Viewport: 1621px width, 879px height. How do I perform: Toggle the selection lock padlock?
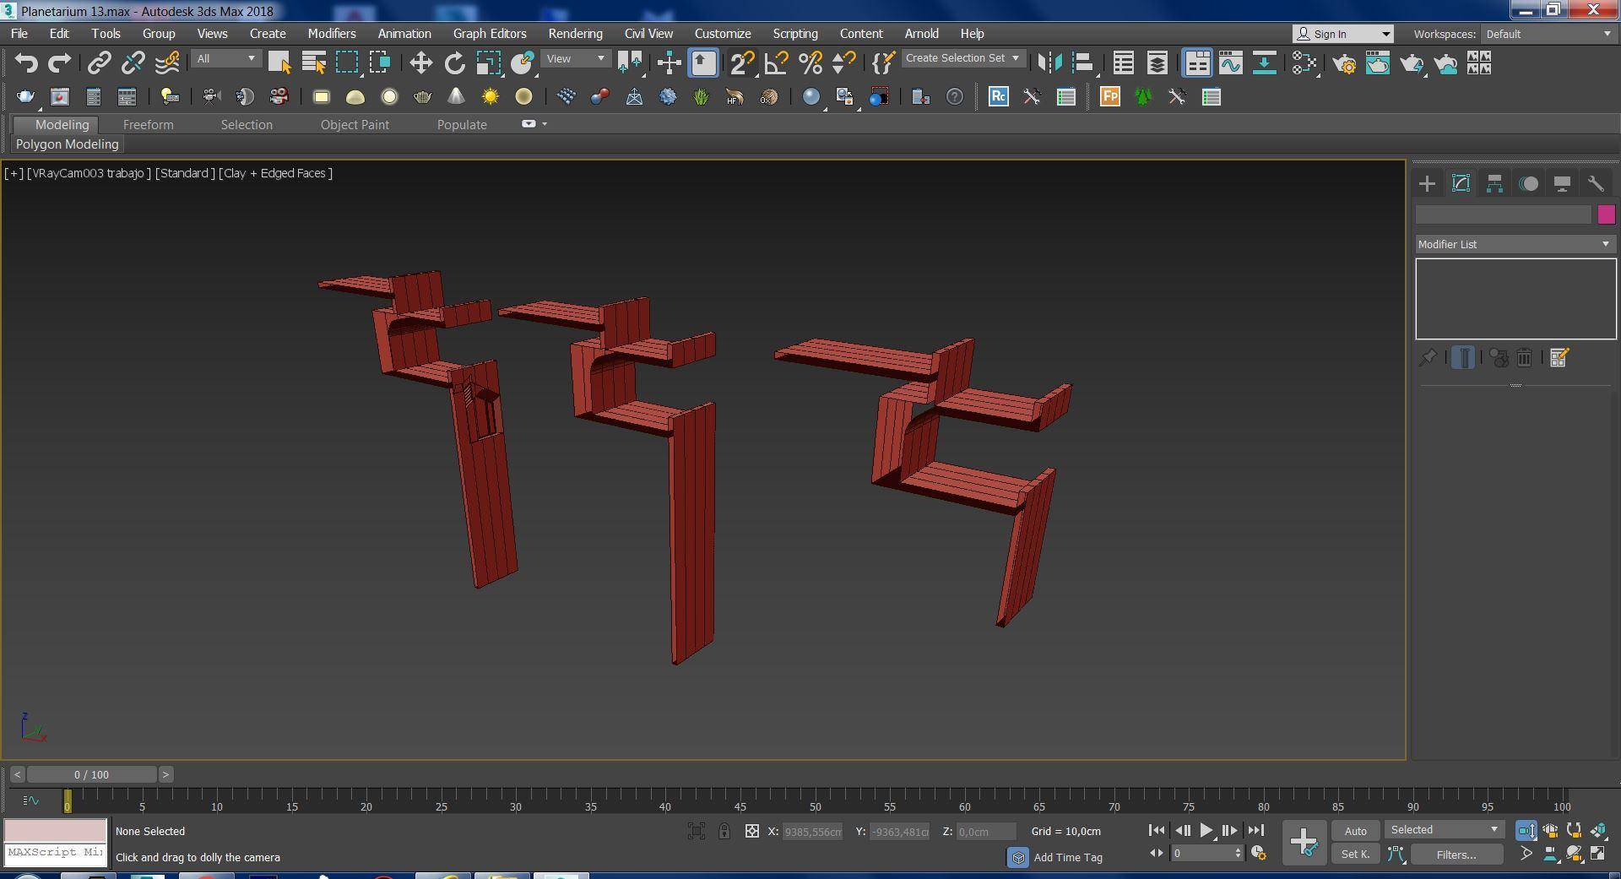click(x=724, y=832)
